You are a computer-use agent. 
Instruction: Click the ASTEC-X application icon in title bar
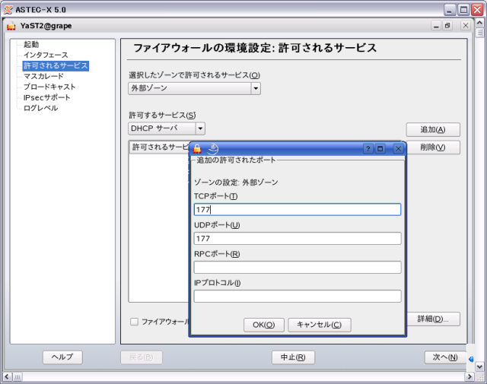(x=8, y=8)
